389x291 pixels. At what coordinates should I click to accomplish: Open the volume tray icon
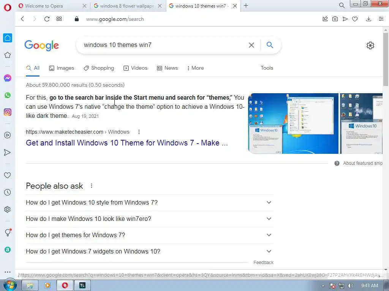pyautogui.click(x=350, y=286)
